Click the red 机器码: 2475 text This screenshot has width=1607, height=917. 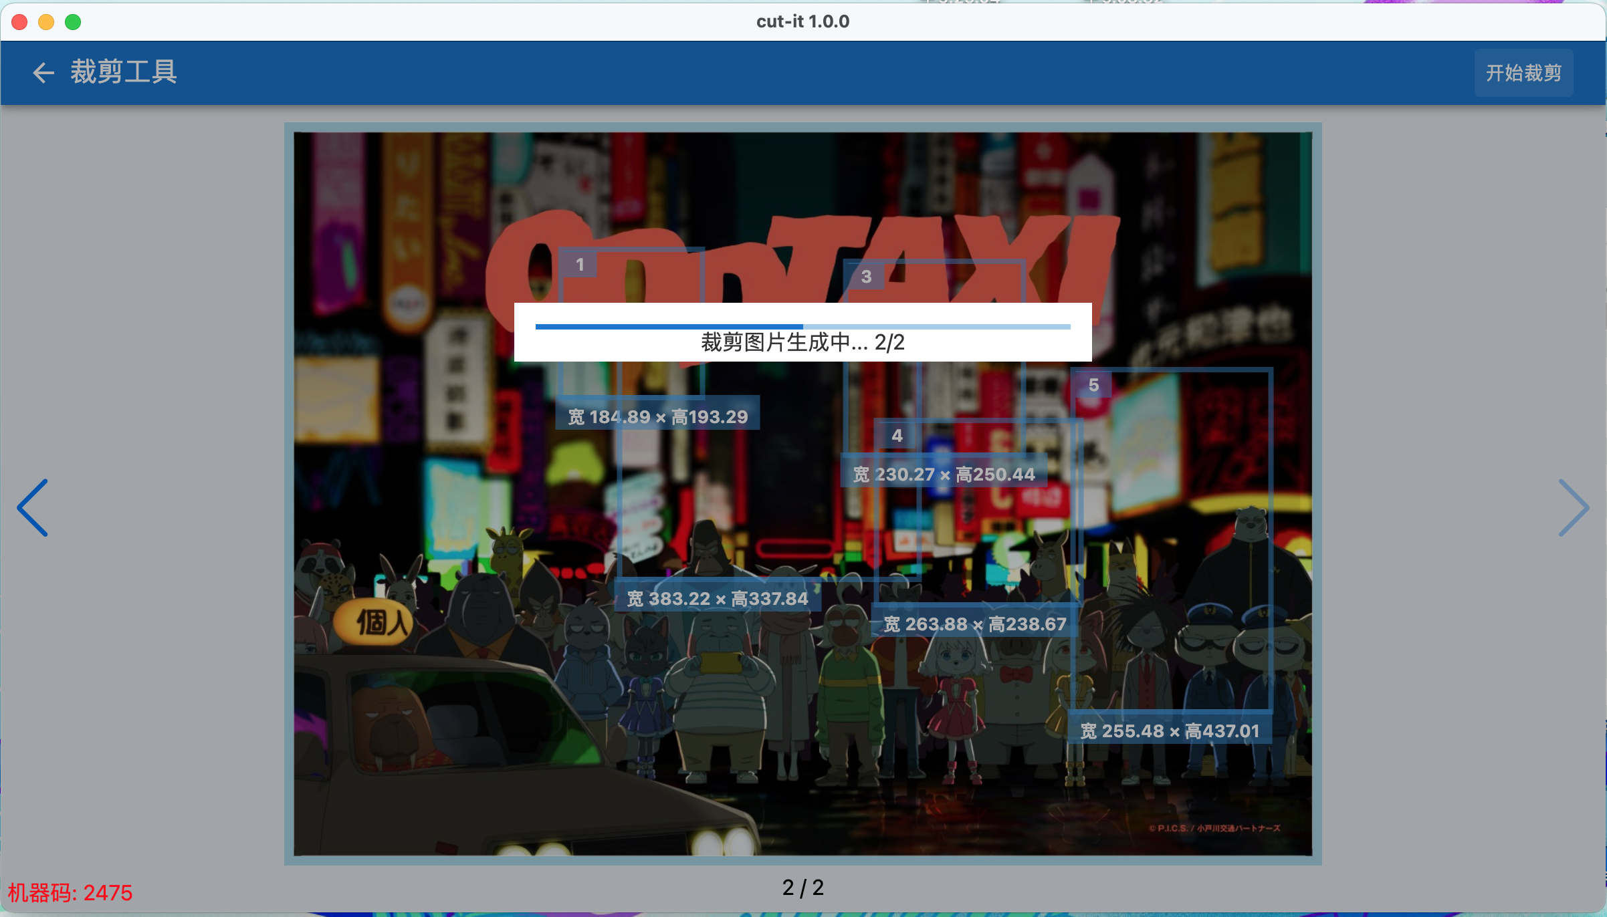[x=70, y=893]
